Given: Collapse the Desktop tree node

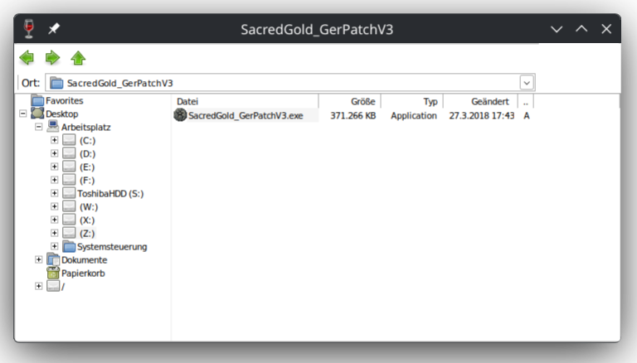Looking at the screenshot, I should click(22, 114).
